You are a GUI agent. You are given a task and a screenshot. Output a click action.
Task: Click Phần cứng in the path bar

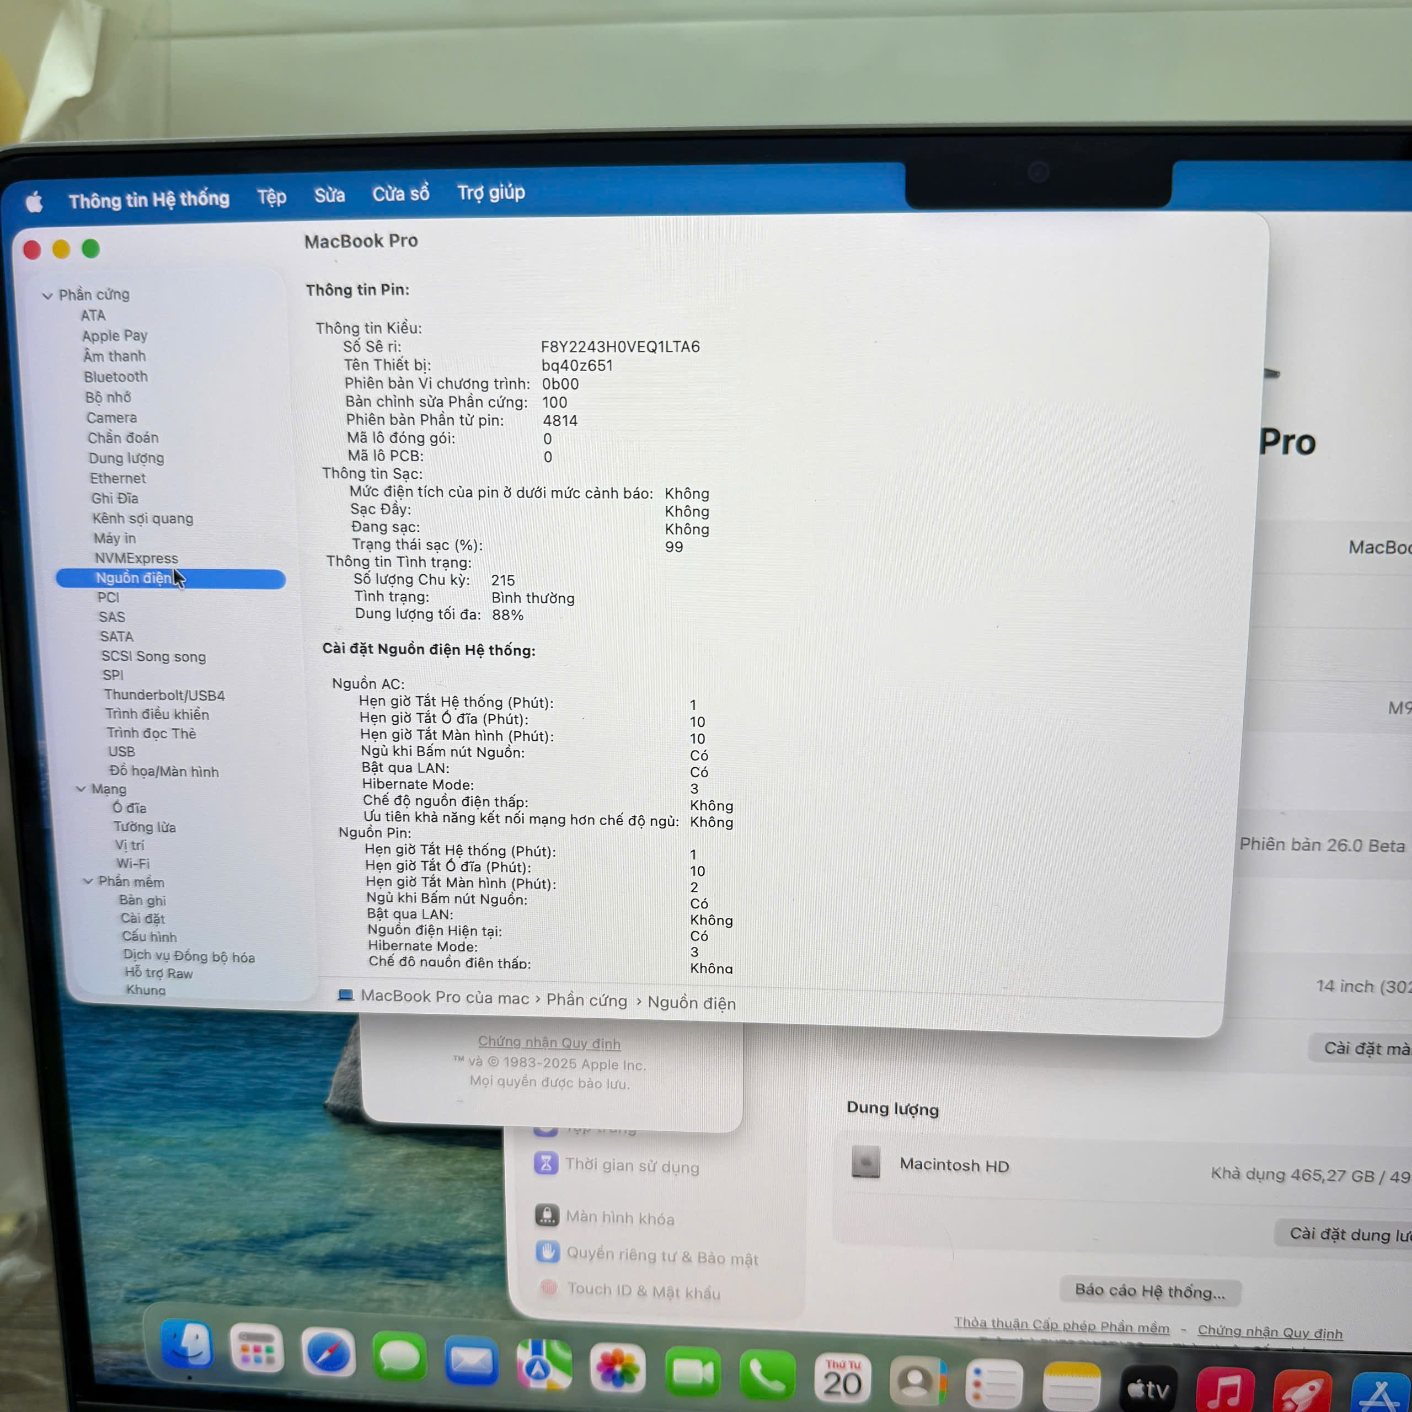587,1000
